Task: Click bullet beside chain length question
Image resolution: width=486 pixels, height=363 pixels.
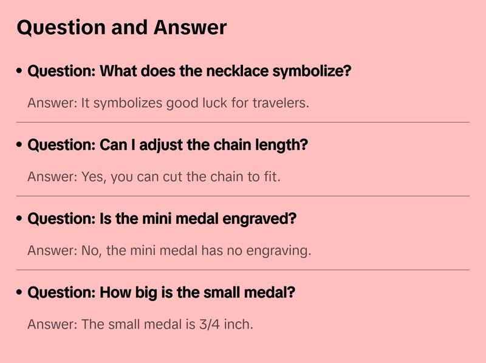Action: [x=20, y=146]
